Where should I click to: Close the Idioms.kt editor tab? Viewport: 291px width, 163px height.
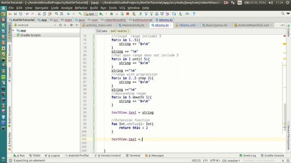[x=171, y=25]
